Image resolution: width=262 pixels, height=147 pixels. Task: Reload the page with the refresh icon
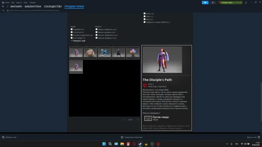click(3, 11)
